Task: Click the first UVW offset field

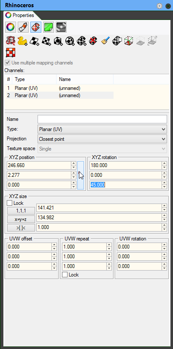Action: [x=29, y=247]
